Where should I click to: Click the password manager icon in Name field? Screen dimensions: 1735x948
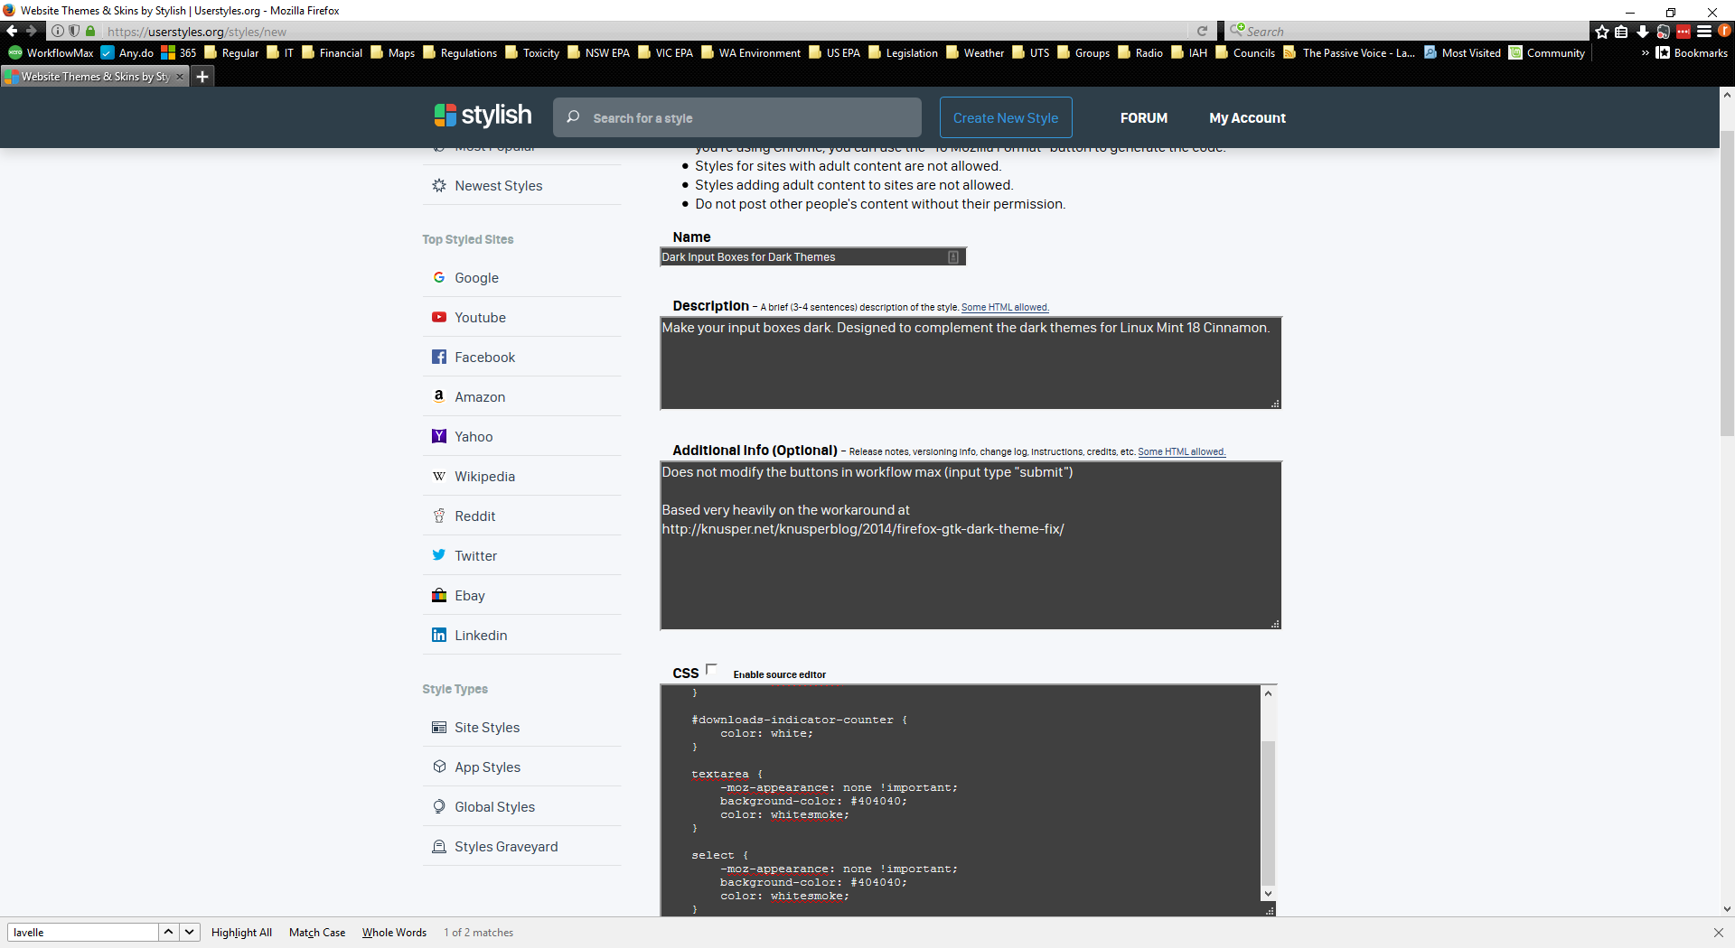click(x=953, y=257)
